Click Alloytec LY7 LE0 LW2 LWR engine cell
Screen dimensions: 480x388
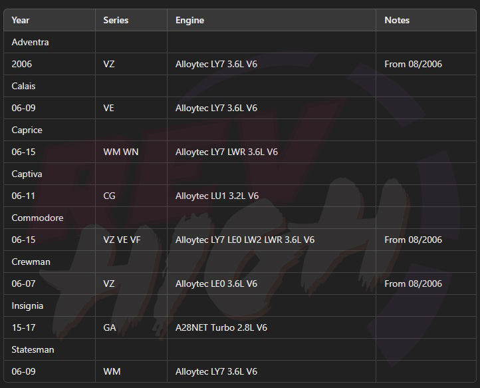[x=271, y=240]
